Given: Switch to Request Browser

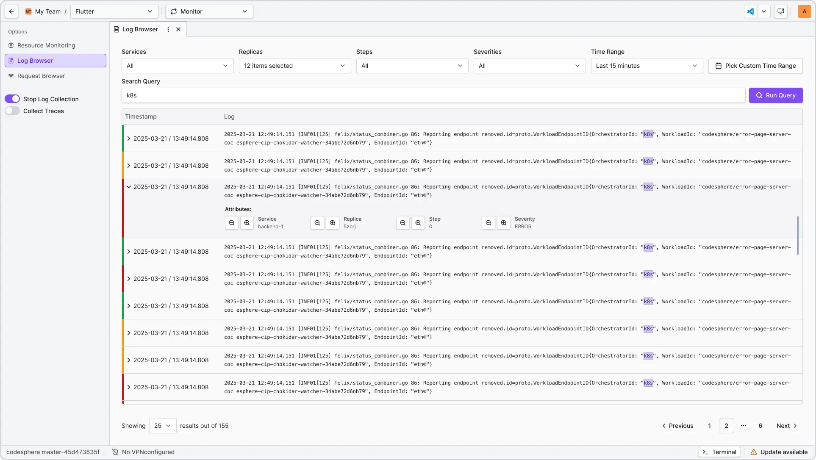Looking at the screenshot, I should point(41,76).
